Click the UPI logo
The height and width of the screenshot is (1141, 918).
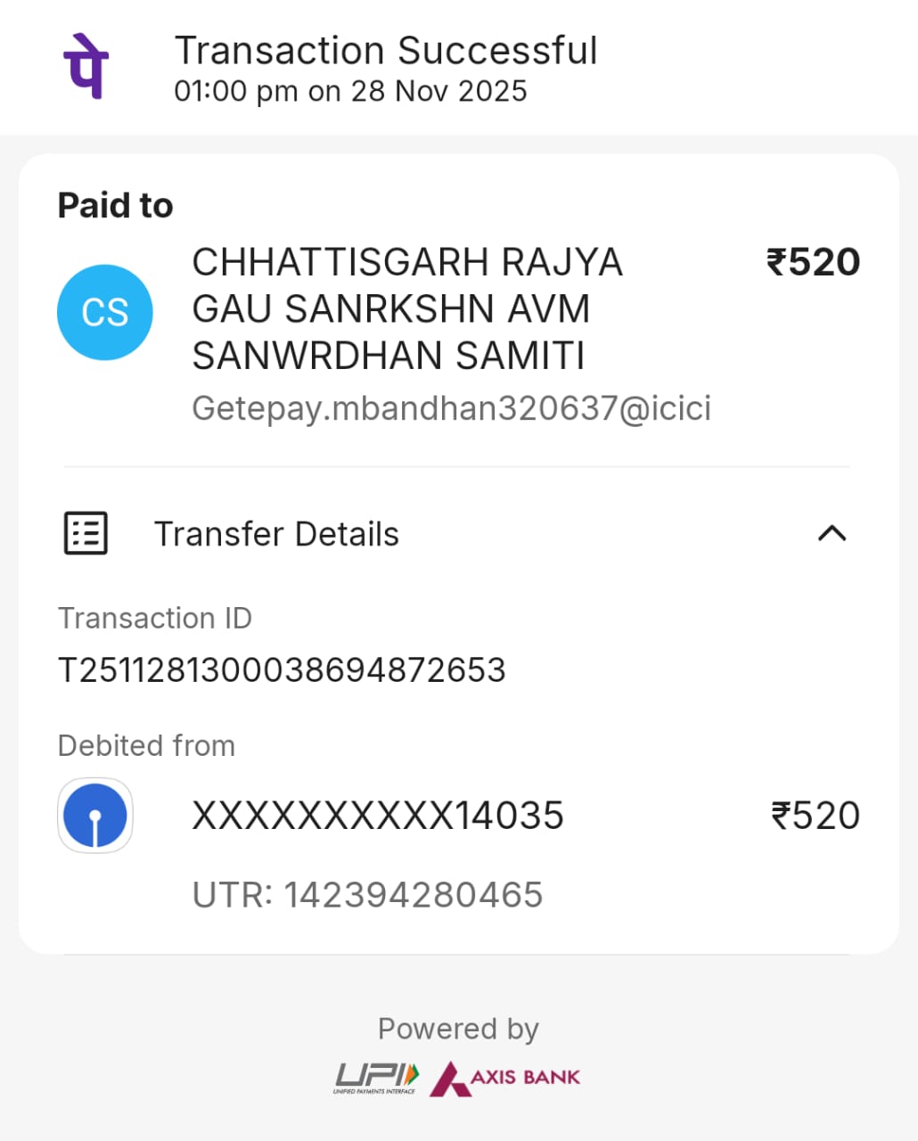click(376, 1078)
